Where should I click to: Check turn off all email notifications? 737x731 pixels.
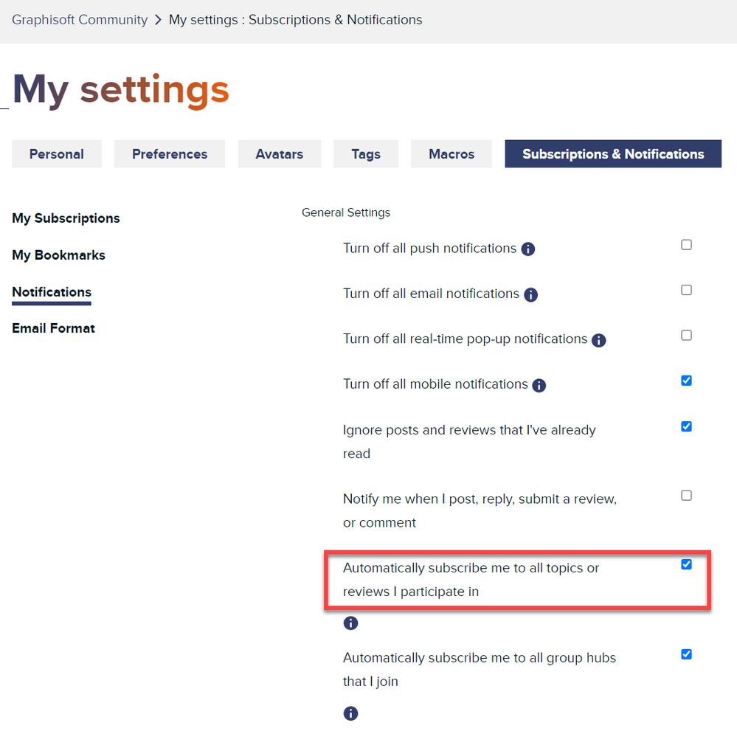(686, 290)
